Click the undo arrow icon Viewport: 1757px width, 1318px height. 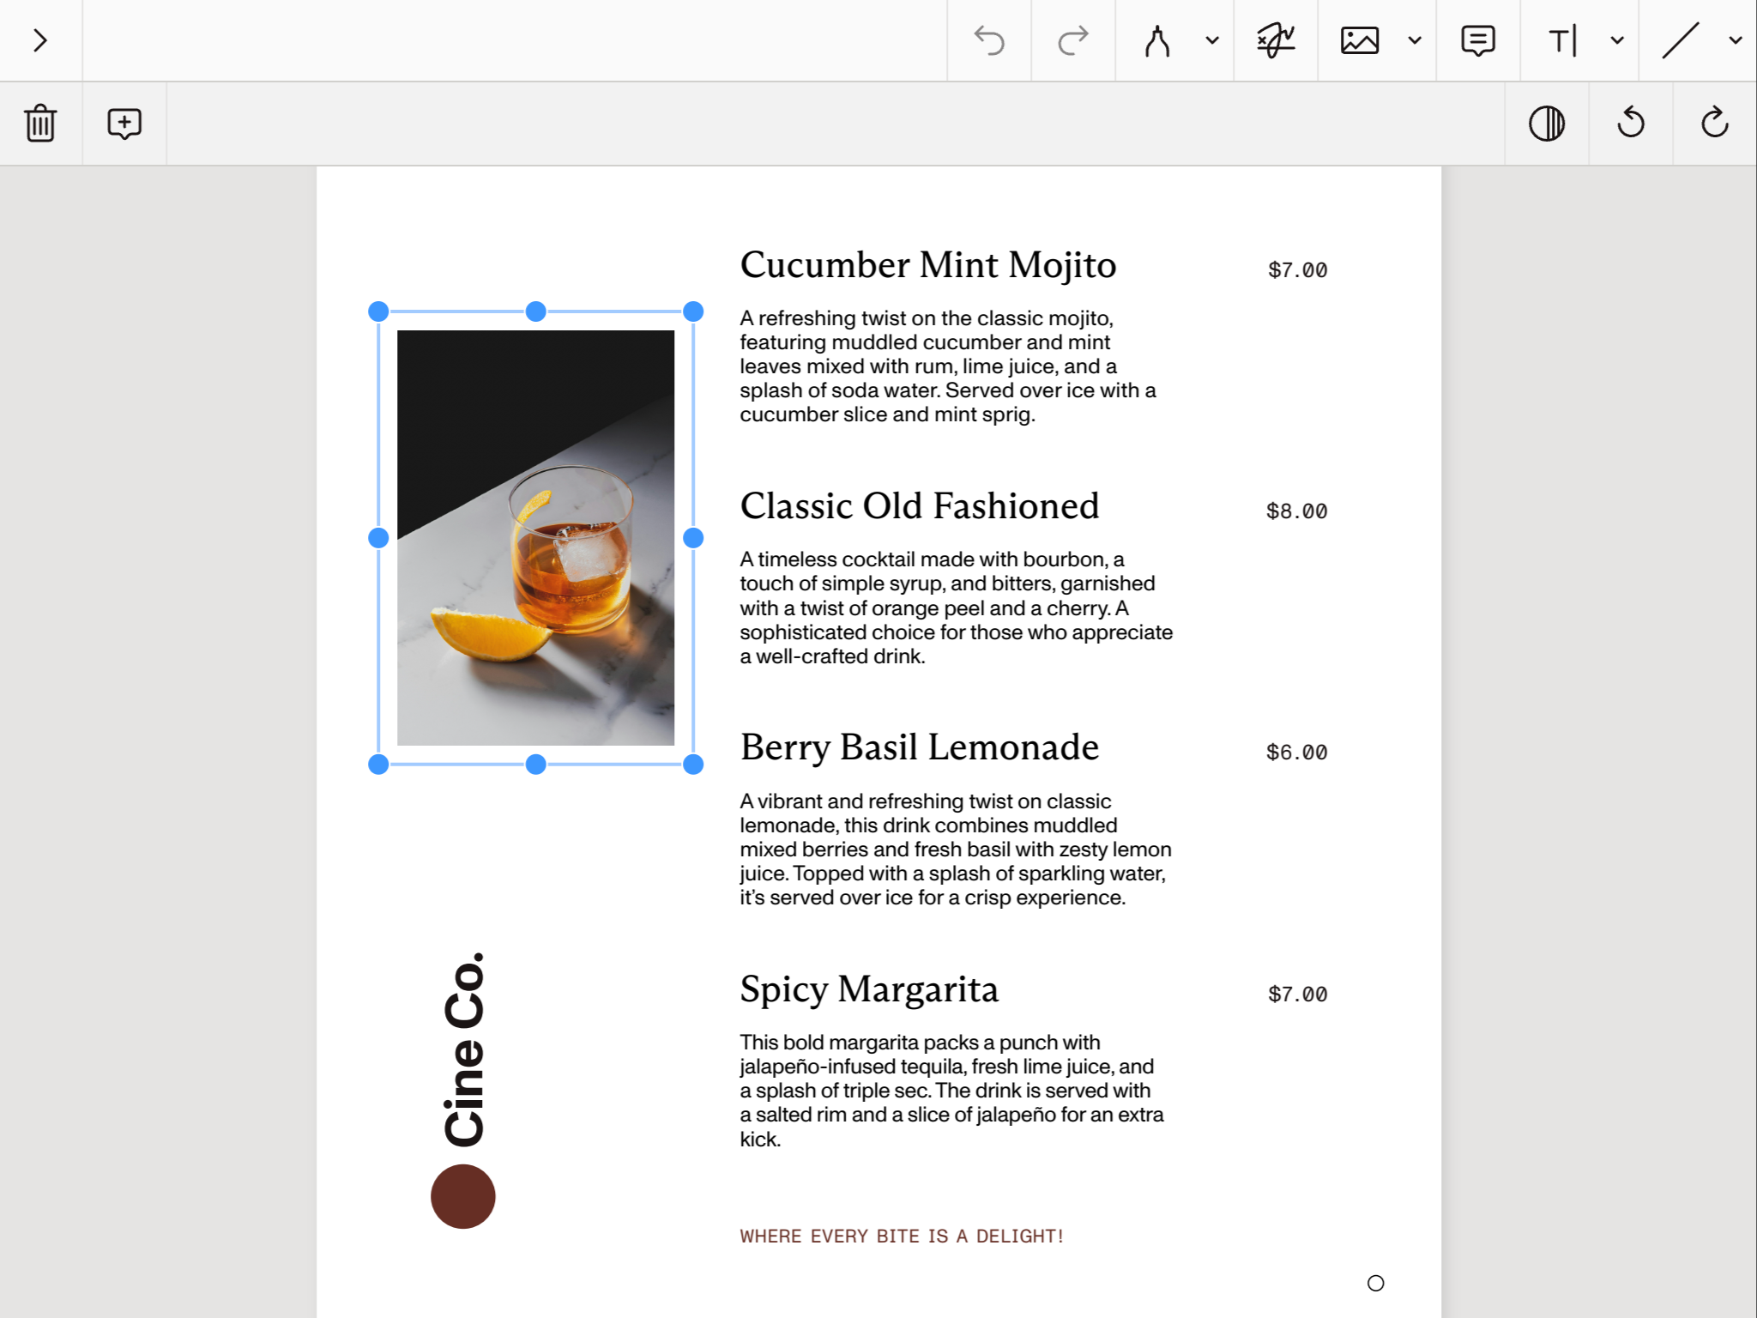[989, 40]
